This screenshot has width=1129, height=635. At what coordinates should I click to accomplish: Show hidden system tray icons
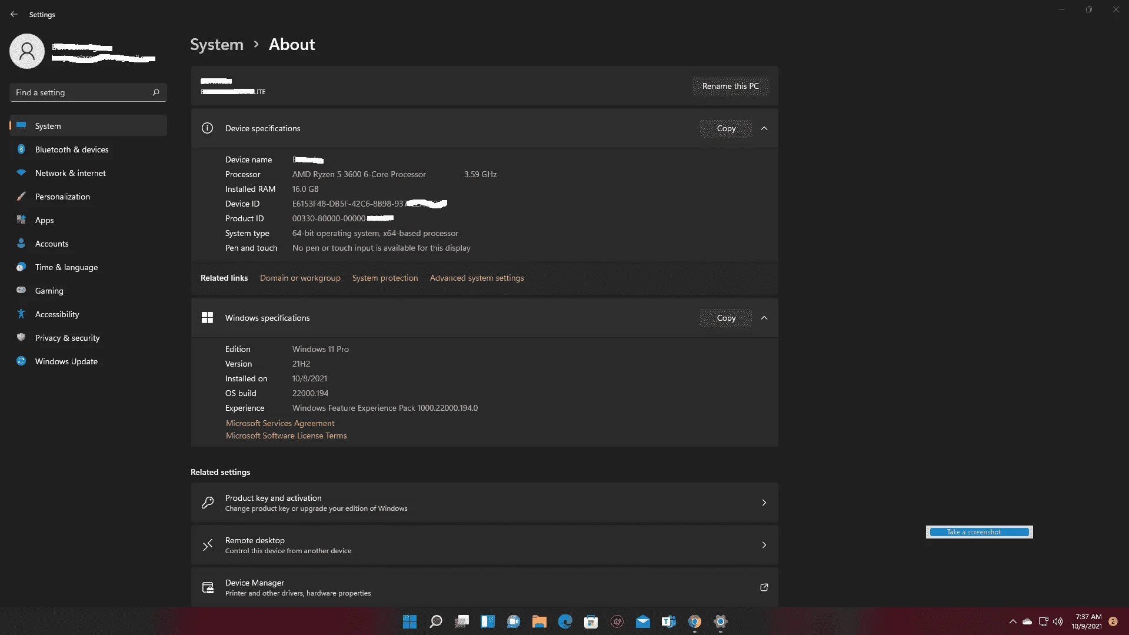point(1013,621)
